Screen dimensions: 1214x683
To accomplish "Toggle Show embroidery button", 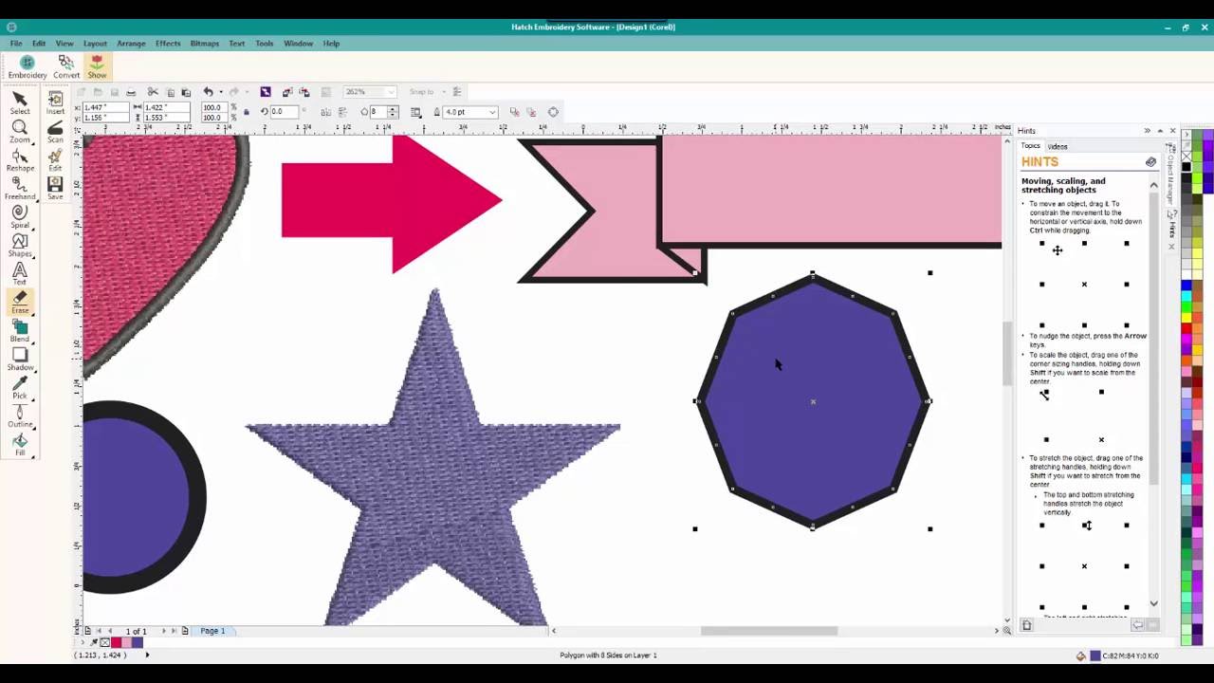I will point(97,66).
